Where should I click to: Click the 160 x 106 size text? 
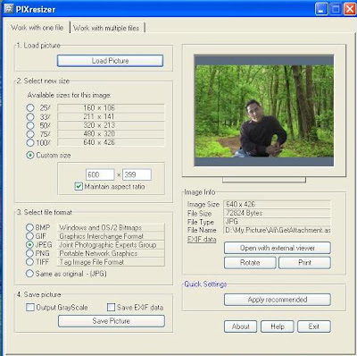coord(99,107)
